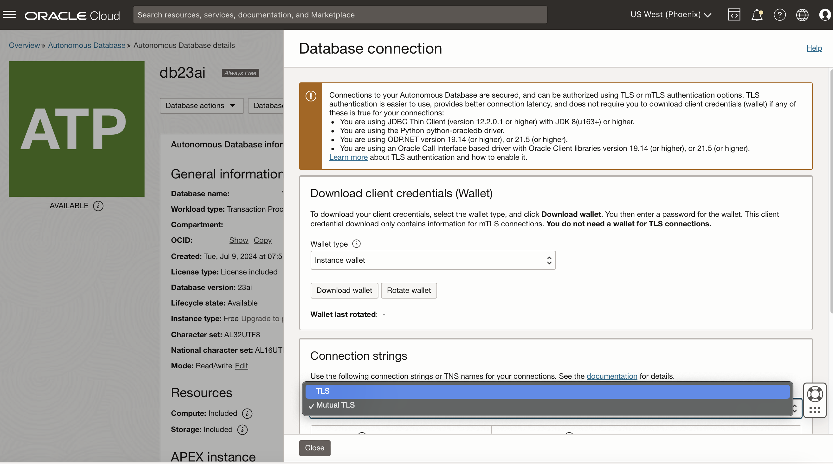Open the US West (Phoenix) region selector
Screen dimensions: 833x464
pyautogui.click(x=671, y=15)
